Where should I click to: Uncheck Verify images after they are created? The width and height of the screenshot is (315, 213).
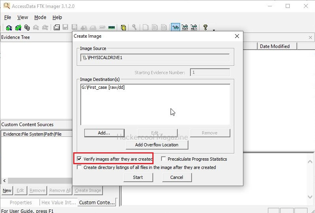[x=80, y=159]
